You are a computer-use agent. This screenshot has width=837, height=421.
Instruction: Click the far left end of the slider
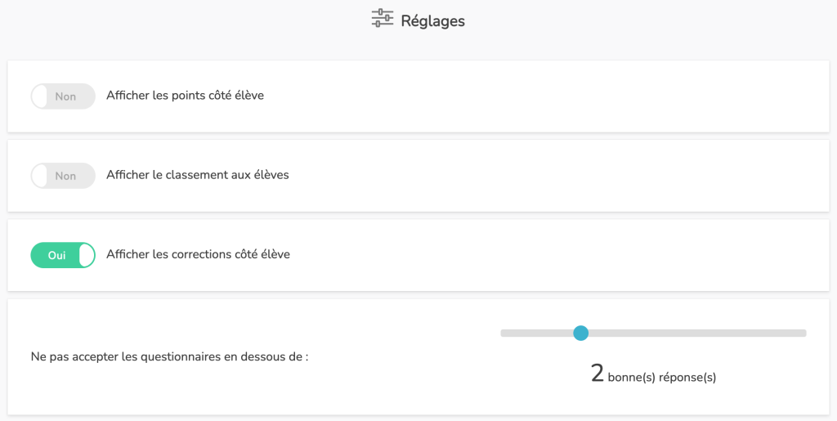click(504, 333)
